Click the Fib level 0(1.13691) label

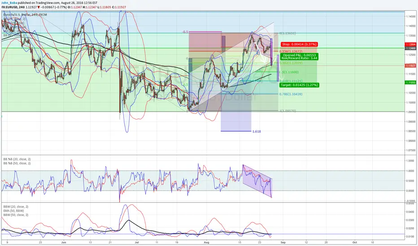tap(287, 33)
